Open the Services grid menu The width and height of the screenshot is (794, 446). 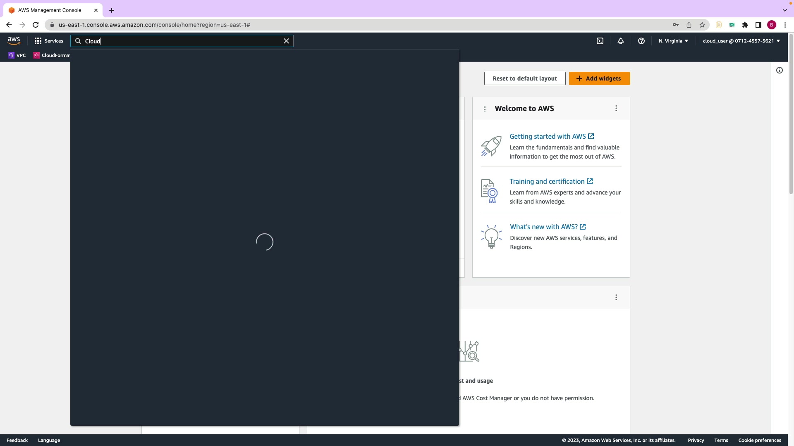pyautogui.click(x=49, y=41)
